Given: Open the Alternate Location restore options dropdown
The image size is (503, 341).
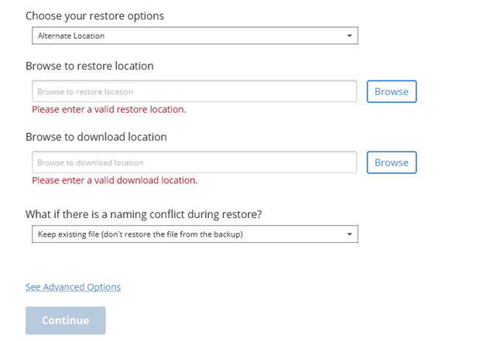Looking at the screenshot, I should [x=194, y=36].
